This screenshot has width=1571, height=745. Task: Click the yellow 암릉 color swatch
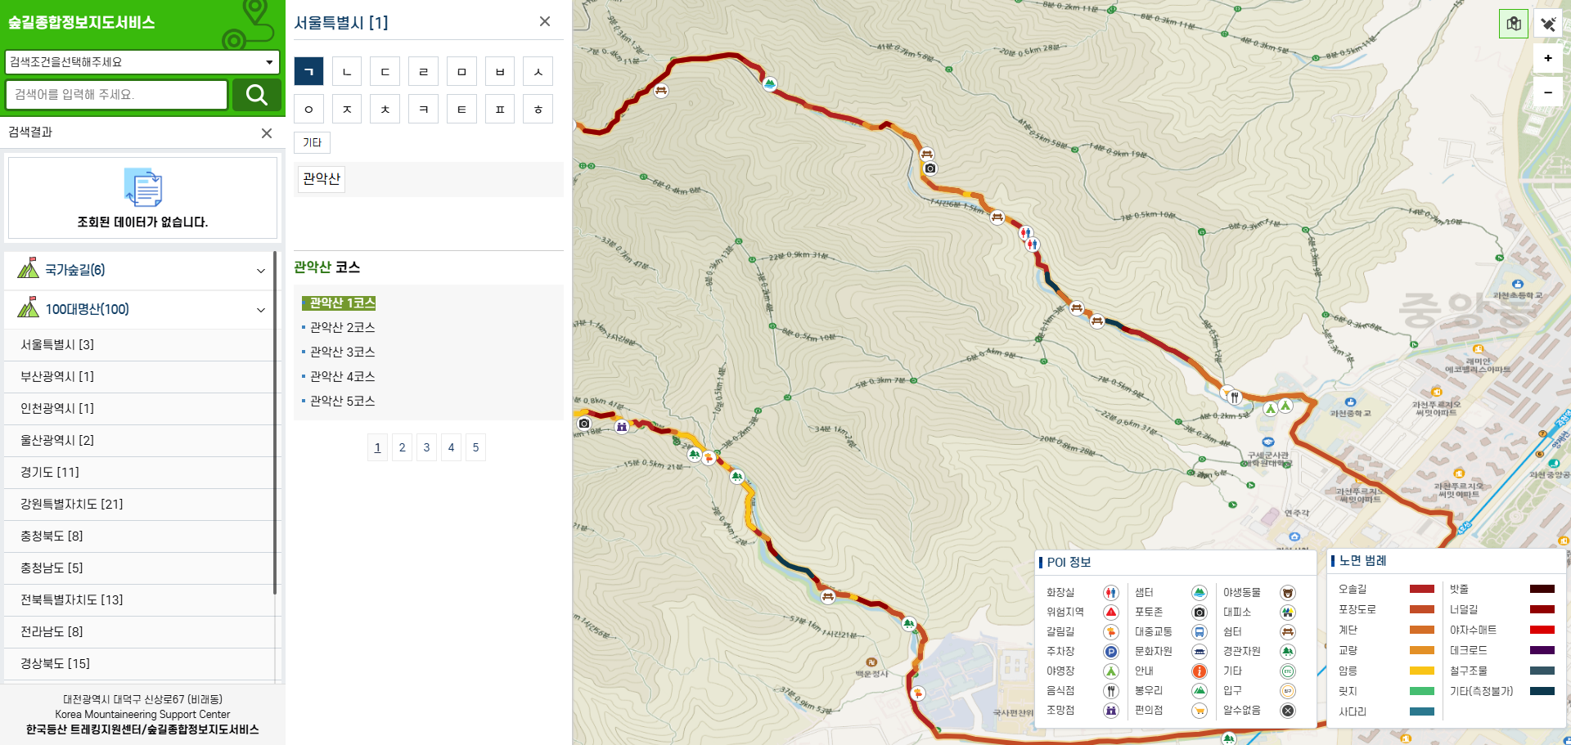tap(1421, 671)
